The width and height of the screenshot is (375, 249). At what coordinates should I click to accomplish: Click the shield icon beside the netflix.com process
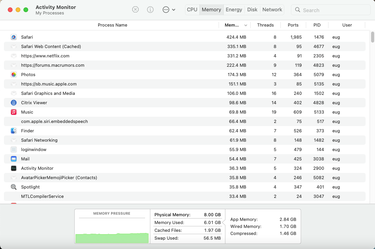coord(14,56)
